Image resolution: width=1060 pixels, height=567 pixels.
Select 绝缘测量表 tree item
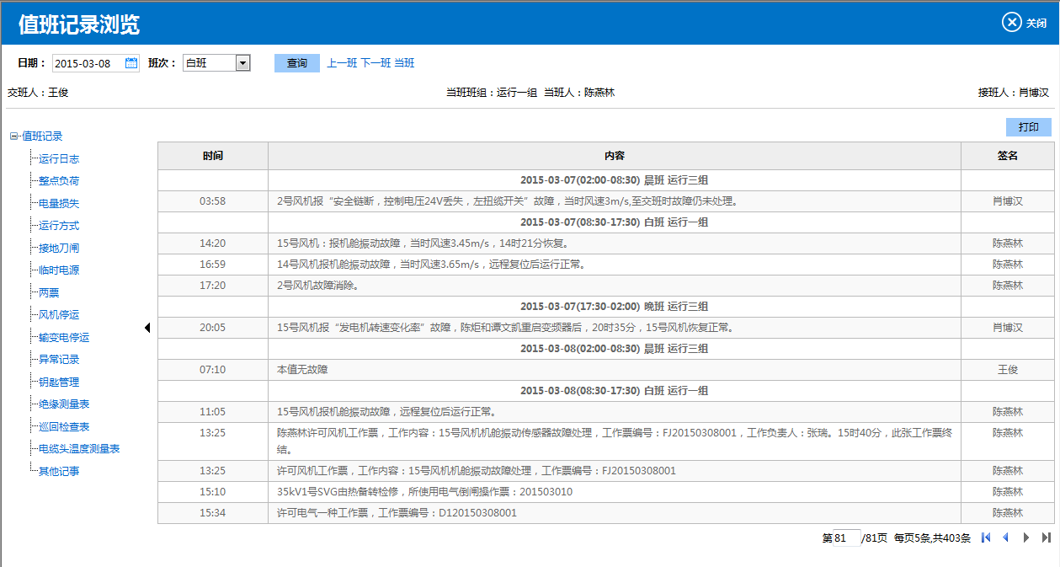(x=64, y=404)
